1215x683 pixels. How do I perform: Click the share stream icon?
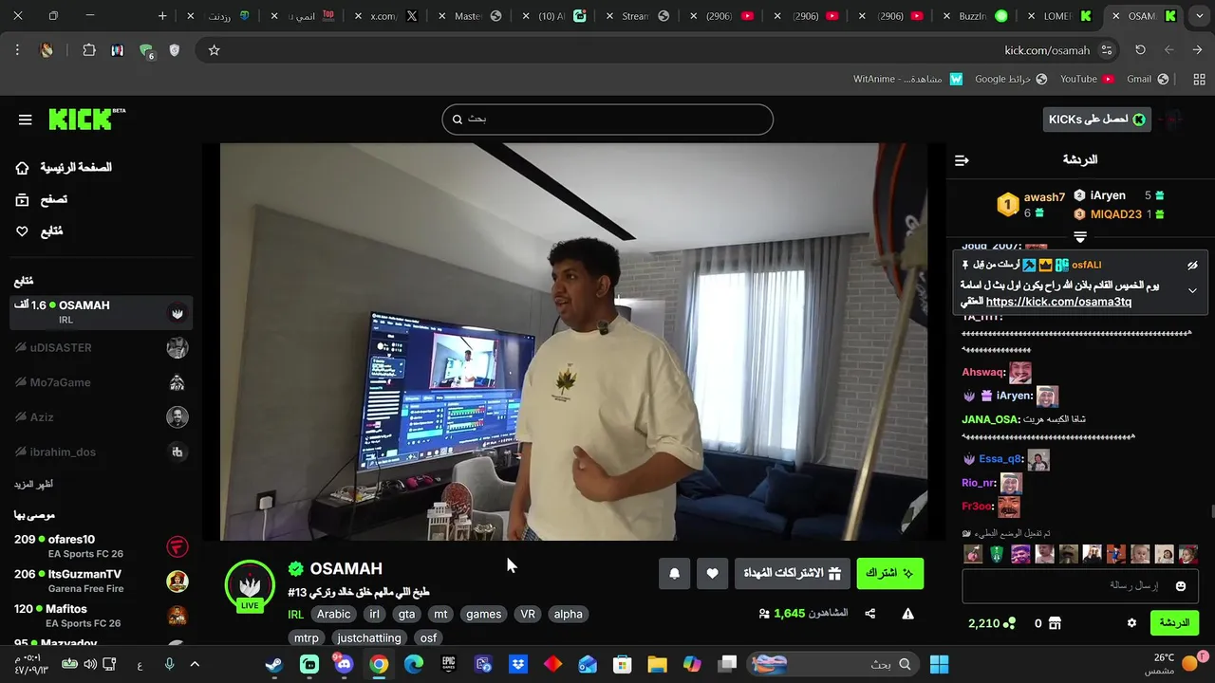870,614
